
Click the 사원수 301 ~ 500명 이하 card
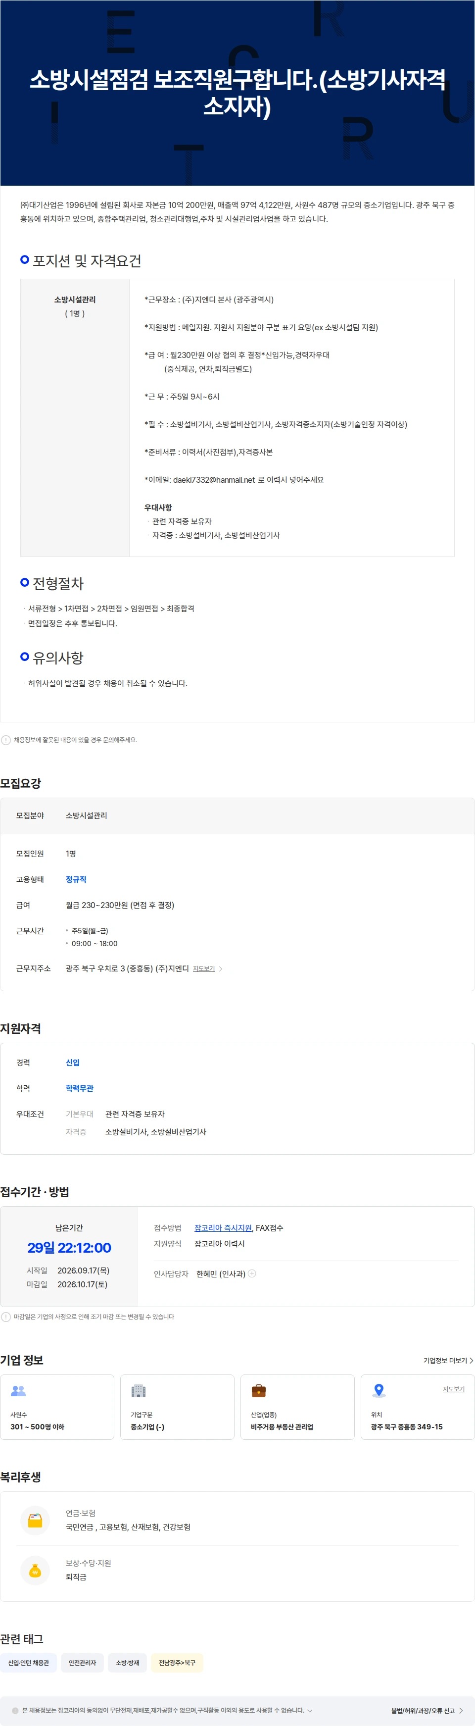pyautogui.click(x=57, y=1406)
